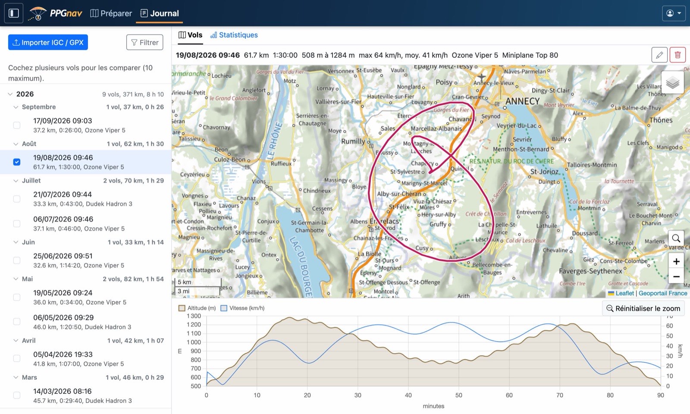Image resolution: width=690 pixels, height=414 pixels.
Task: Select flight text 06/05/2026 09:29
Action: coord(63,318)
